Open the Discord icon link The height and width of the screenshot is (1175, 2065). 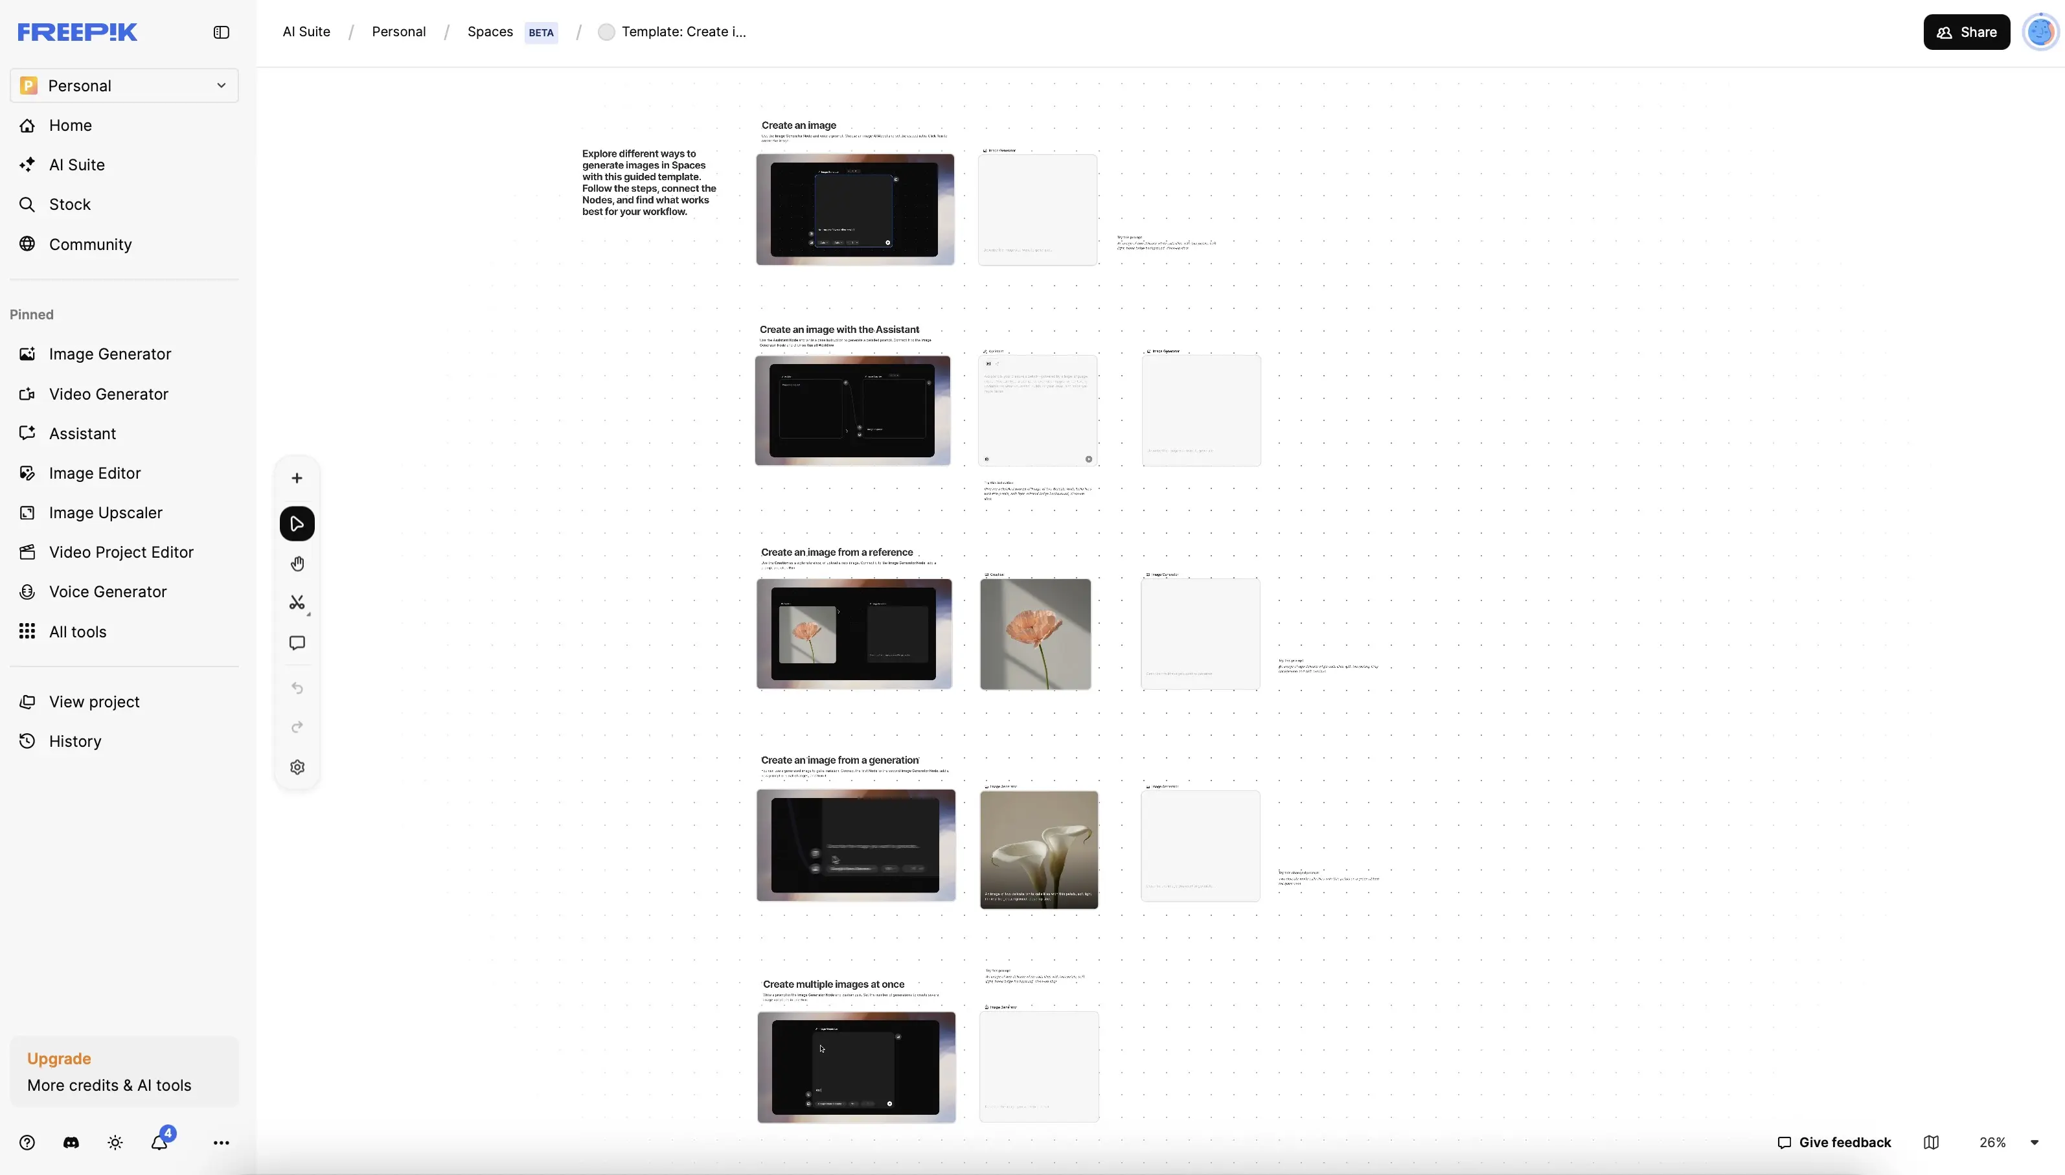point(71,1143)
